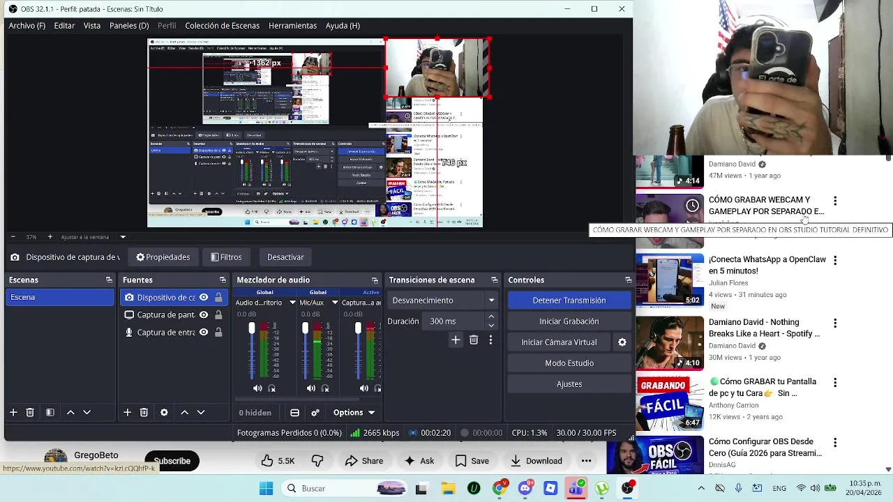
Task: Switch to Modo Estudio
Action: point(569,363)
